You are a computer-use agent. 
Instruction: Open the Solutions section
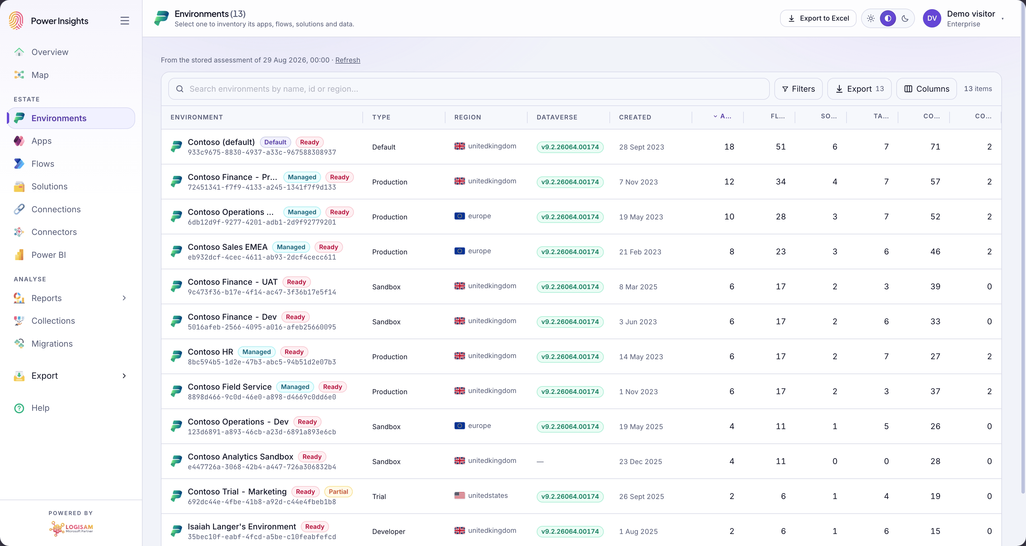pyautogui.click(x=71, y=186)
